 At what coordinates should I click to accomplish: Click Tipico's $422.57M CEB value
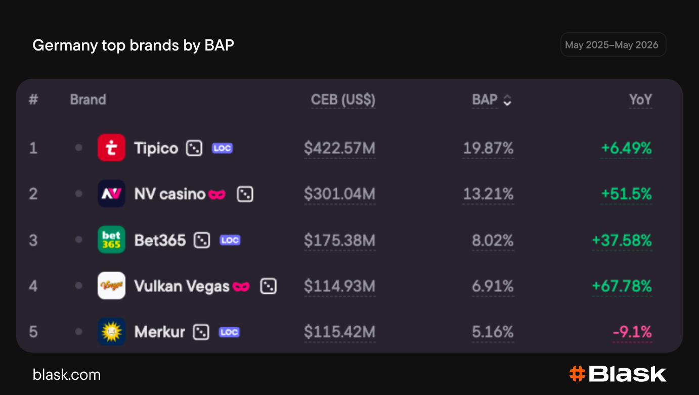tap(340, 149)
